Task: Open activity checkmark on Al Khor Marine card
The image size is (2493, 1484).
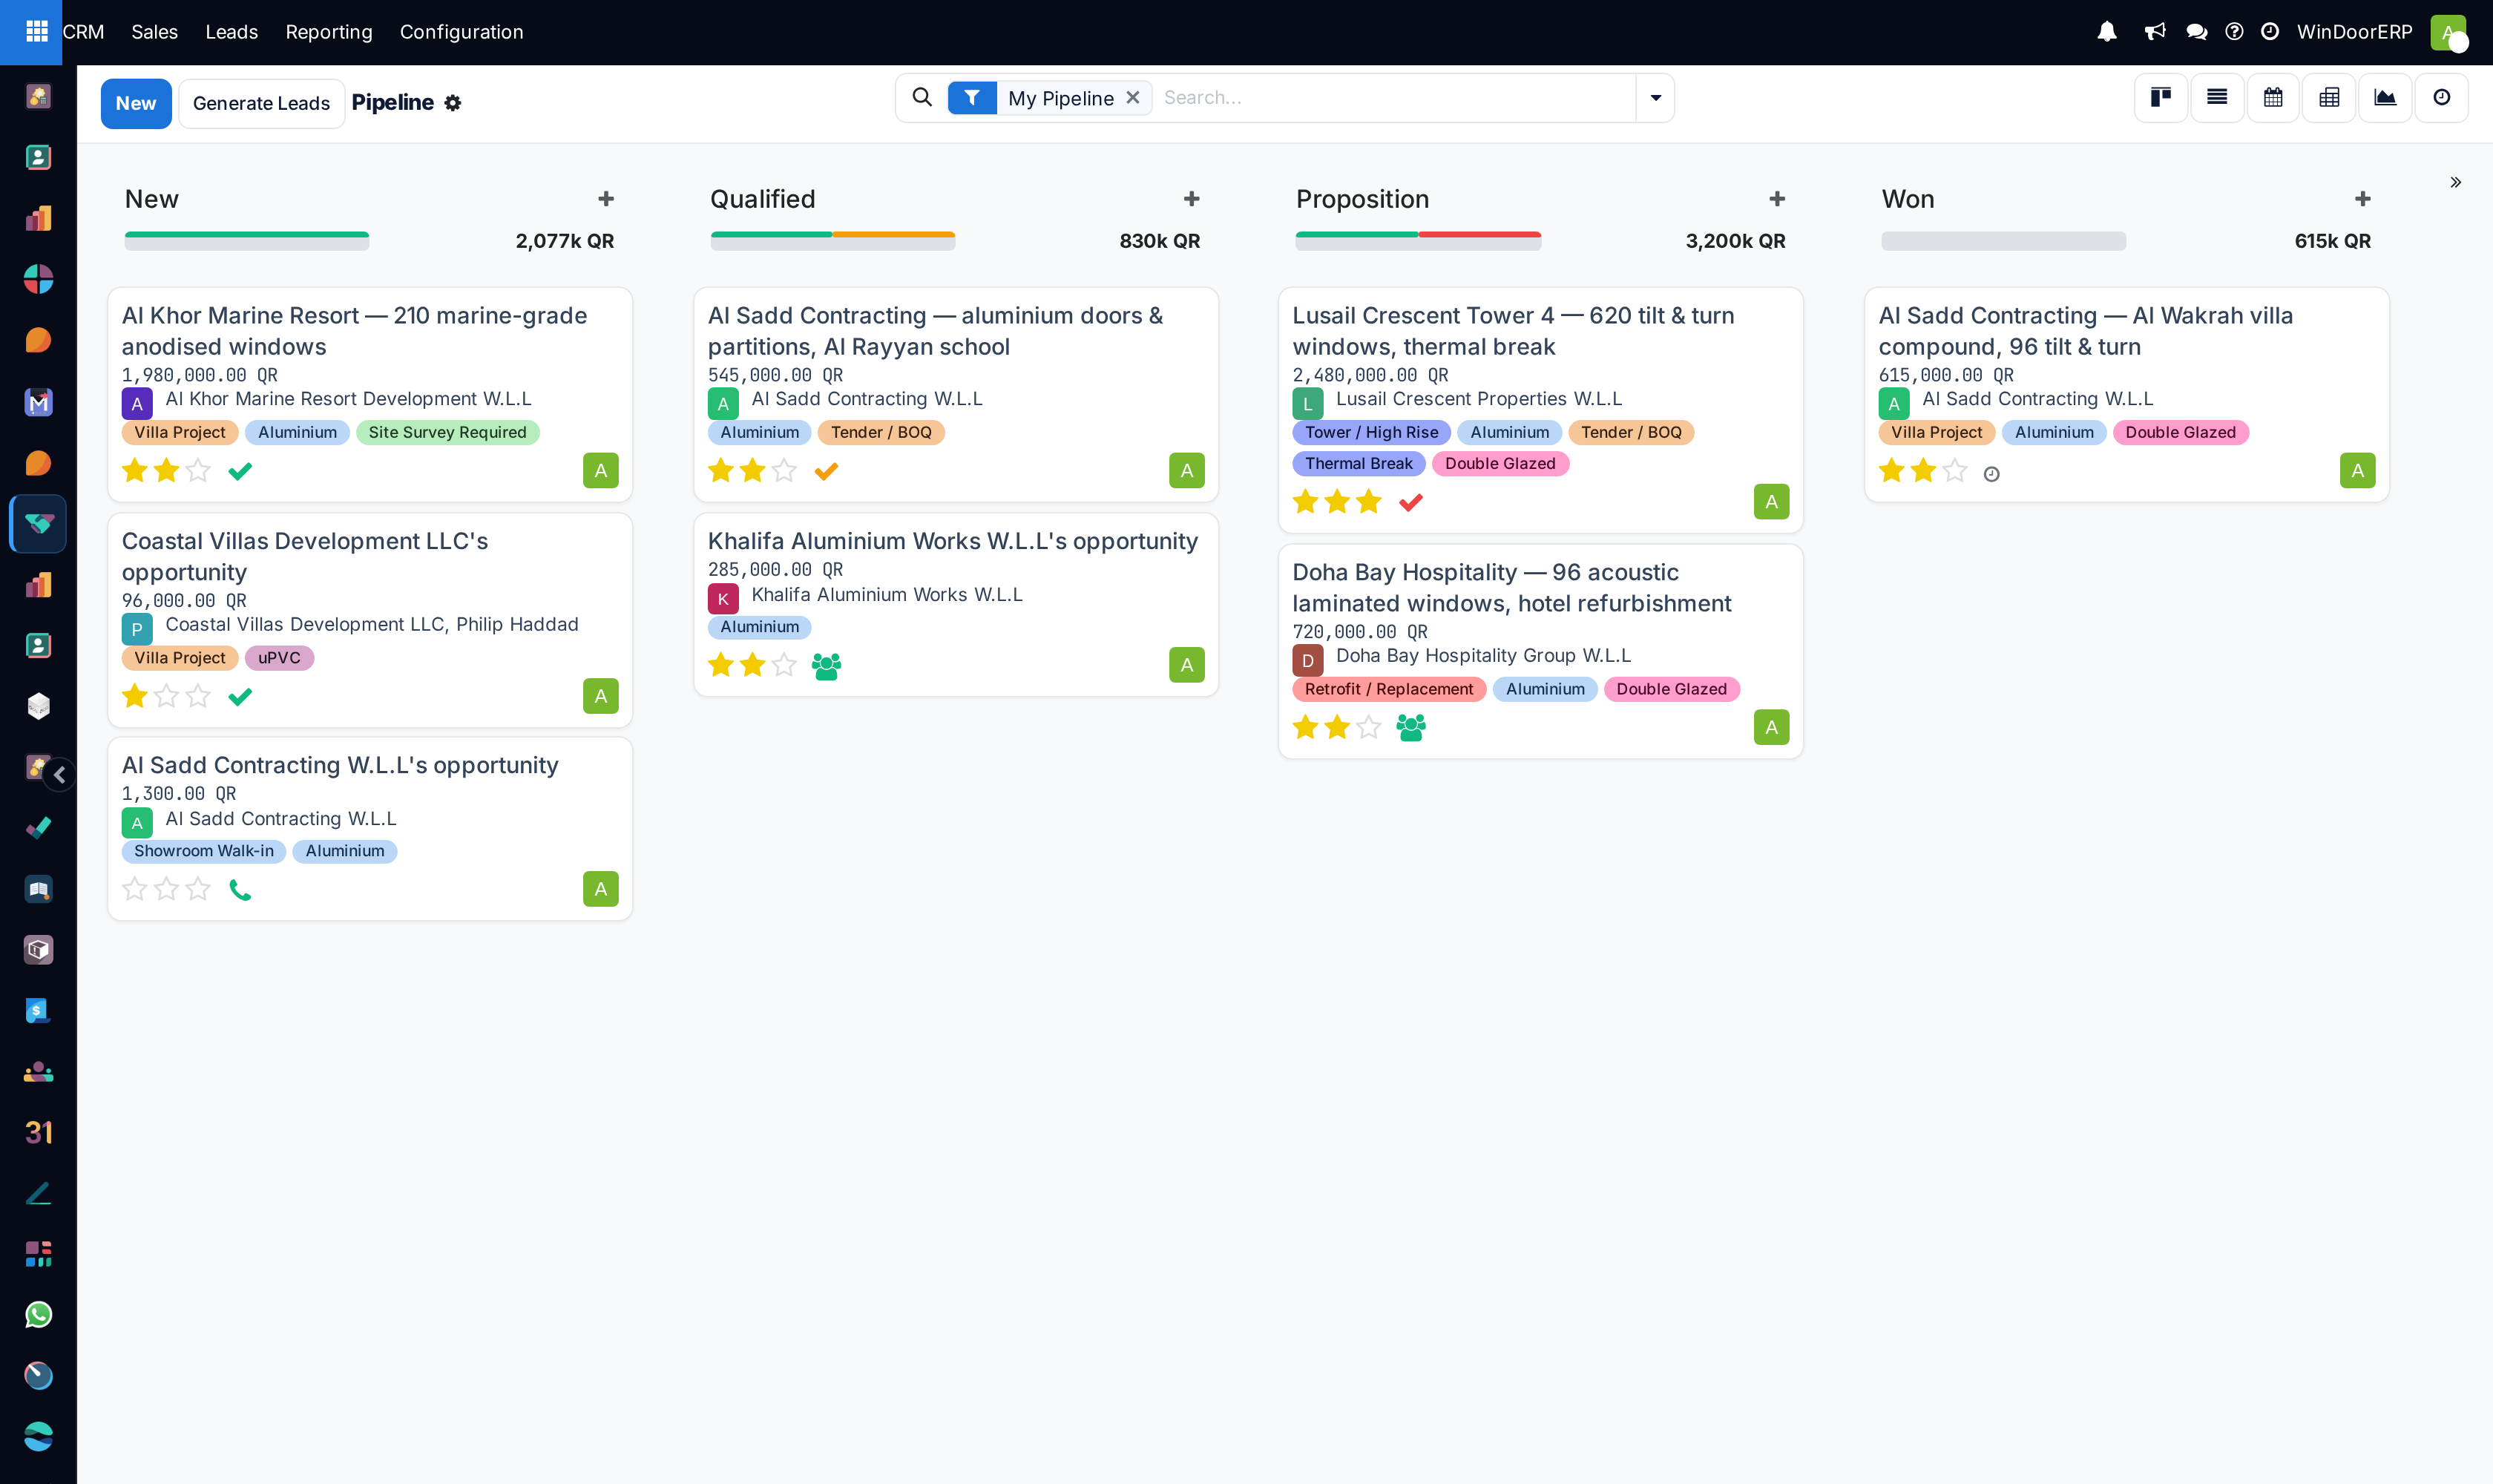Action: [x=240, y=471]
